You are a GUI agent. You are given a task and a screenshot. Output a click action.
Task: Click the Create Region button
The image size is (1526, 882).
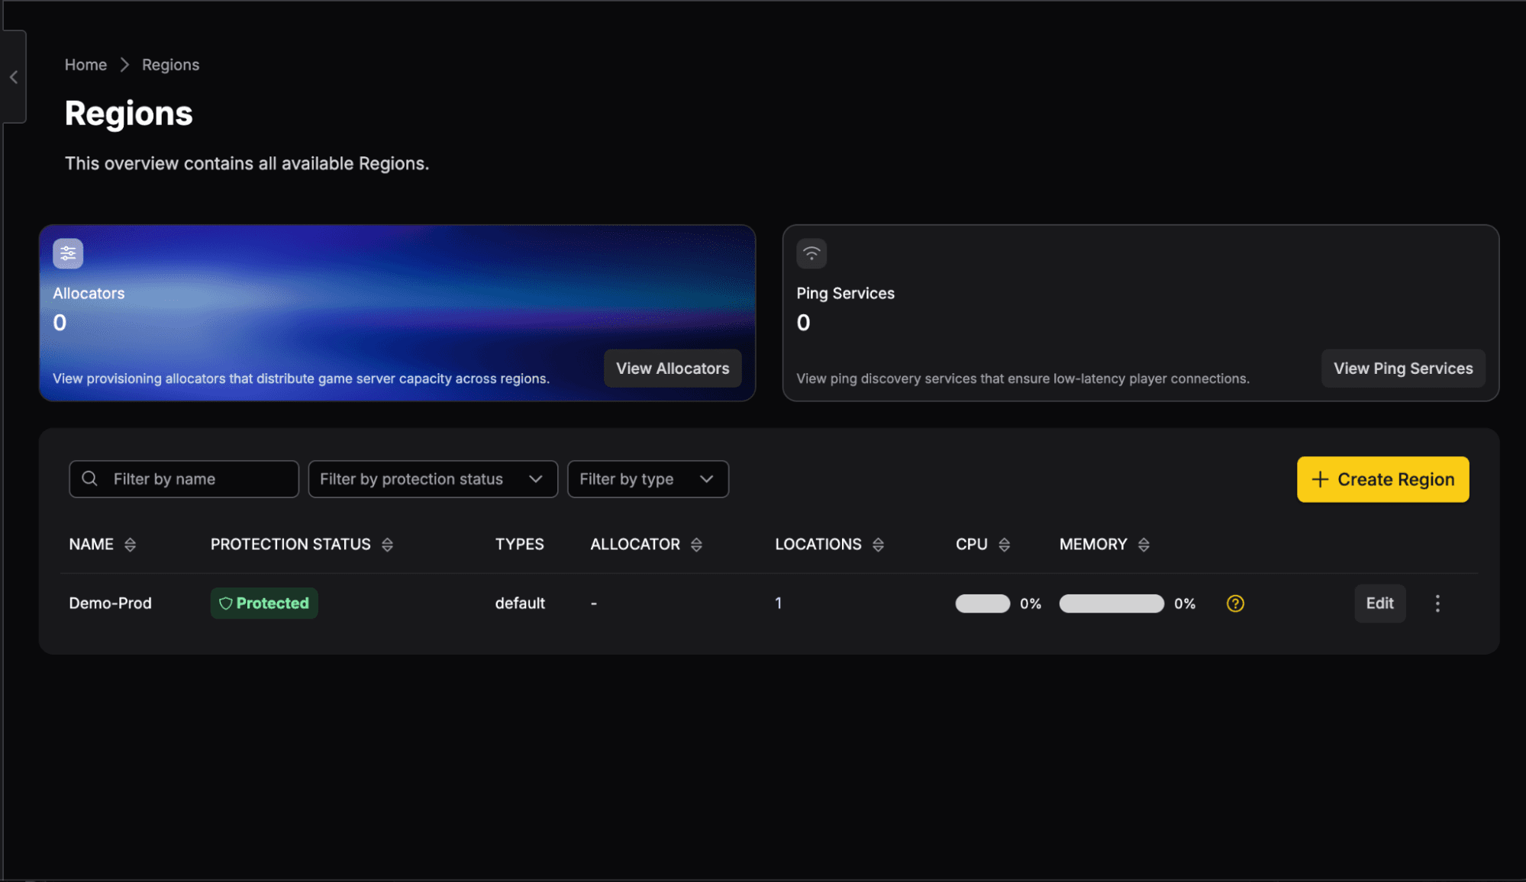click(x=1382, y=479)
